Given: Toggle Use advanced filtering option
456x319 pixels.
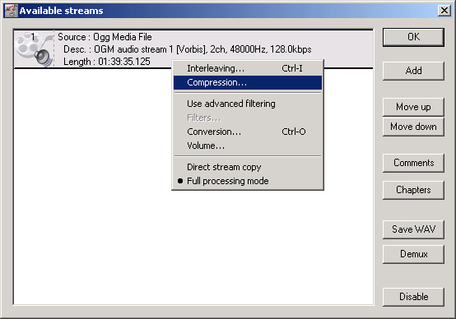Looking at the screenshot, I should pos(248,104).
